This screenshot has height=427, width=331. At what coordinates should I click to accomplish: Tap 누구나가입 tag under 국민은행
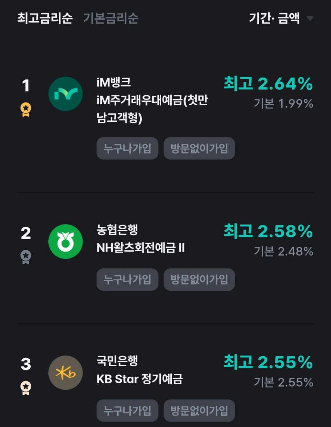pyautogui.click(x=127, y=411)
